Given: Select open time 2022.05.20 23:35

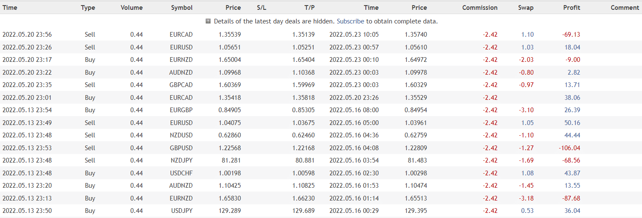Looking at the screenshot, I should click(27, 85).
